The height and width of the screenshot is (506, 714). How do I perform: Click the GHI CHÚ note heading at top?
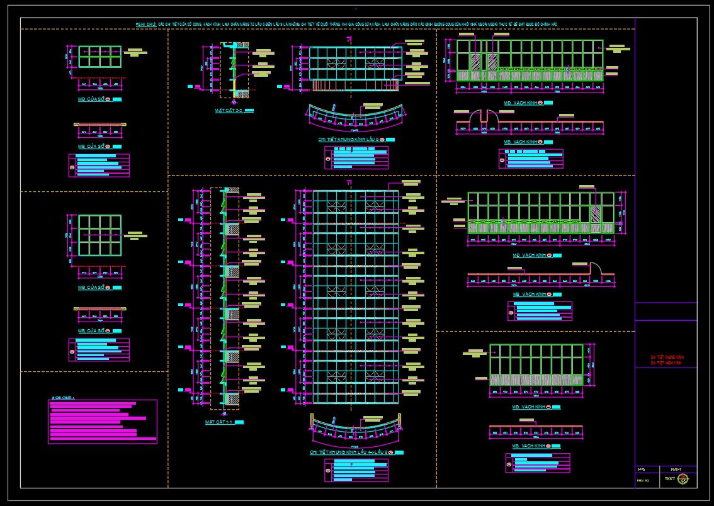pyautogui.click(x=145, y=24)
